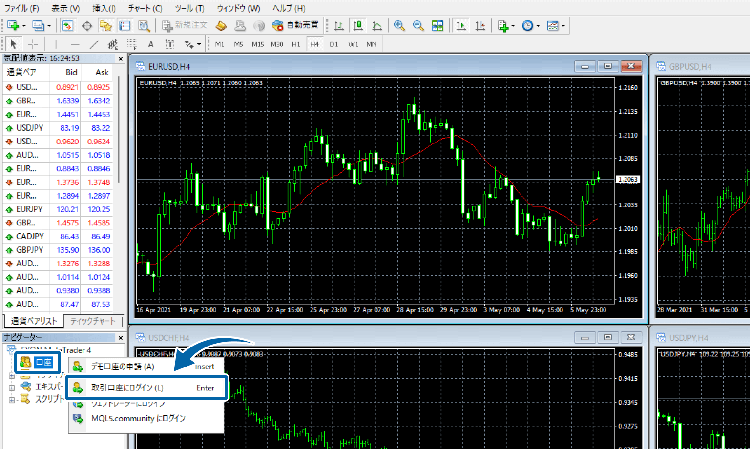Click the New Chart icon

(x=13, y=25)
